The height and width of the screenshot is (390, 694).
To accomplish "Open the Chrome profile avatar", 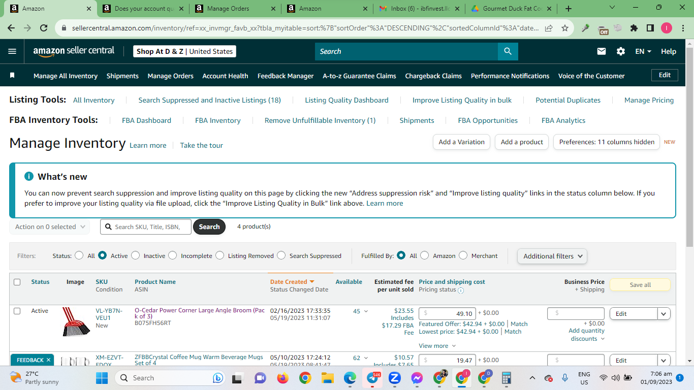I will click(x=666, y=28).
